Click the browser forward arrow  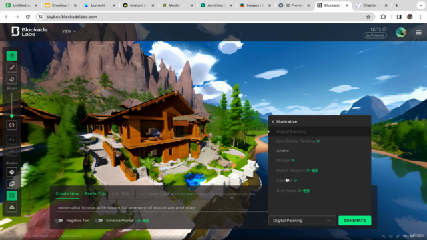tap(17, 17)
